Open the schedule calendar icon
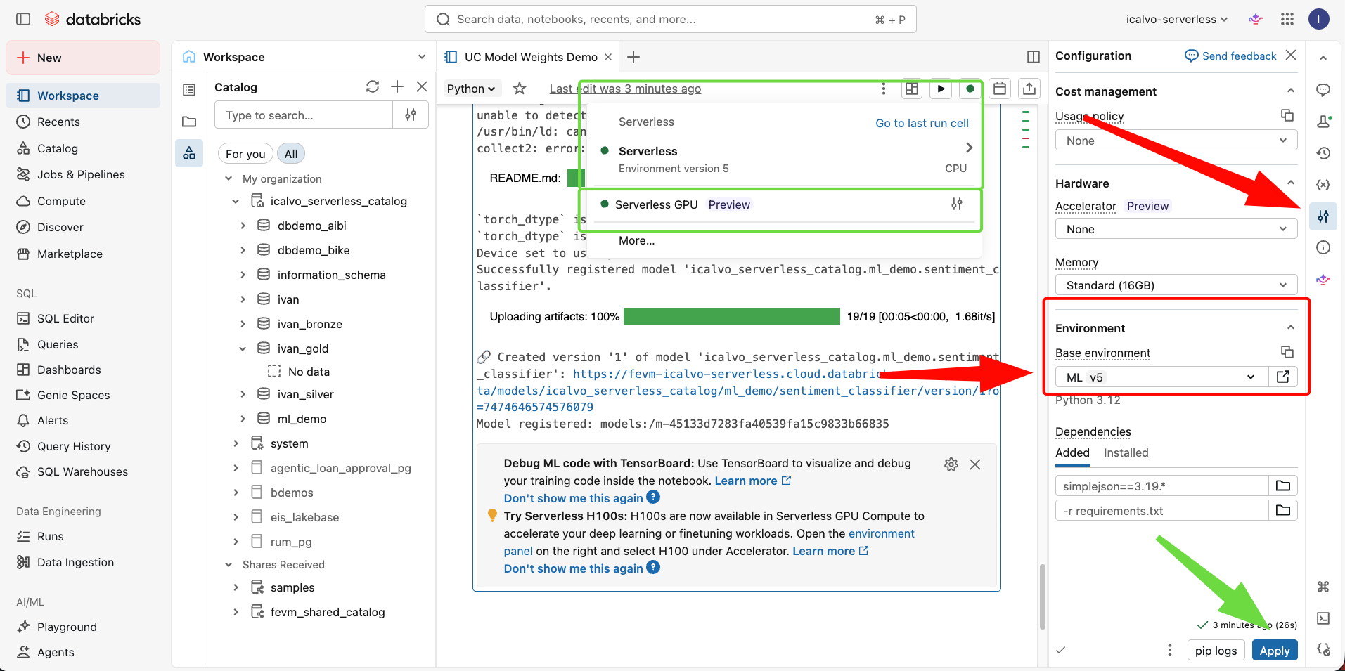The image size is (1345, 671). 1000,89
